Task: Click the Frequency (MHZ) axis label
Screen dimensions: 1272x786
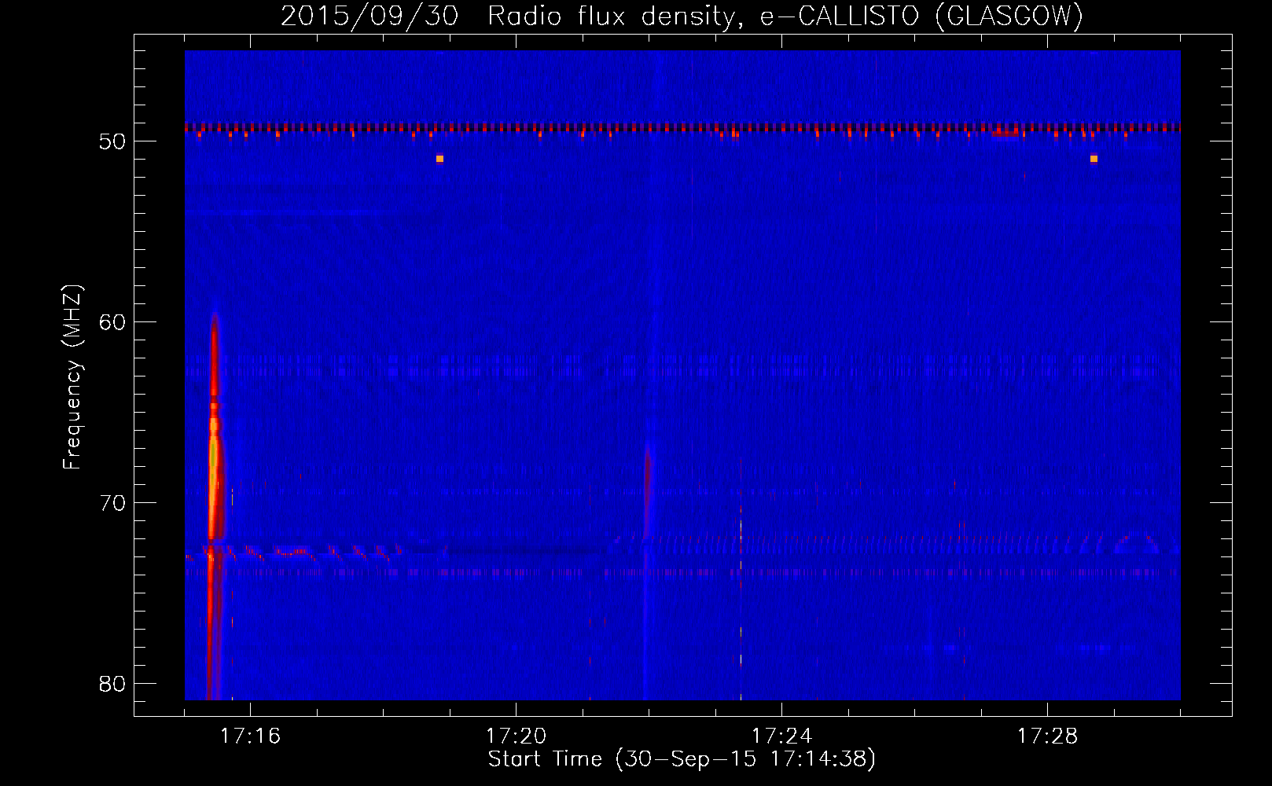Action: (x=72, y=377)
